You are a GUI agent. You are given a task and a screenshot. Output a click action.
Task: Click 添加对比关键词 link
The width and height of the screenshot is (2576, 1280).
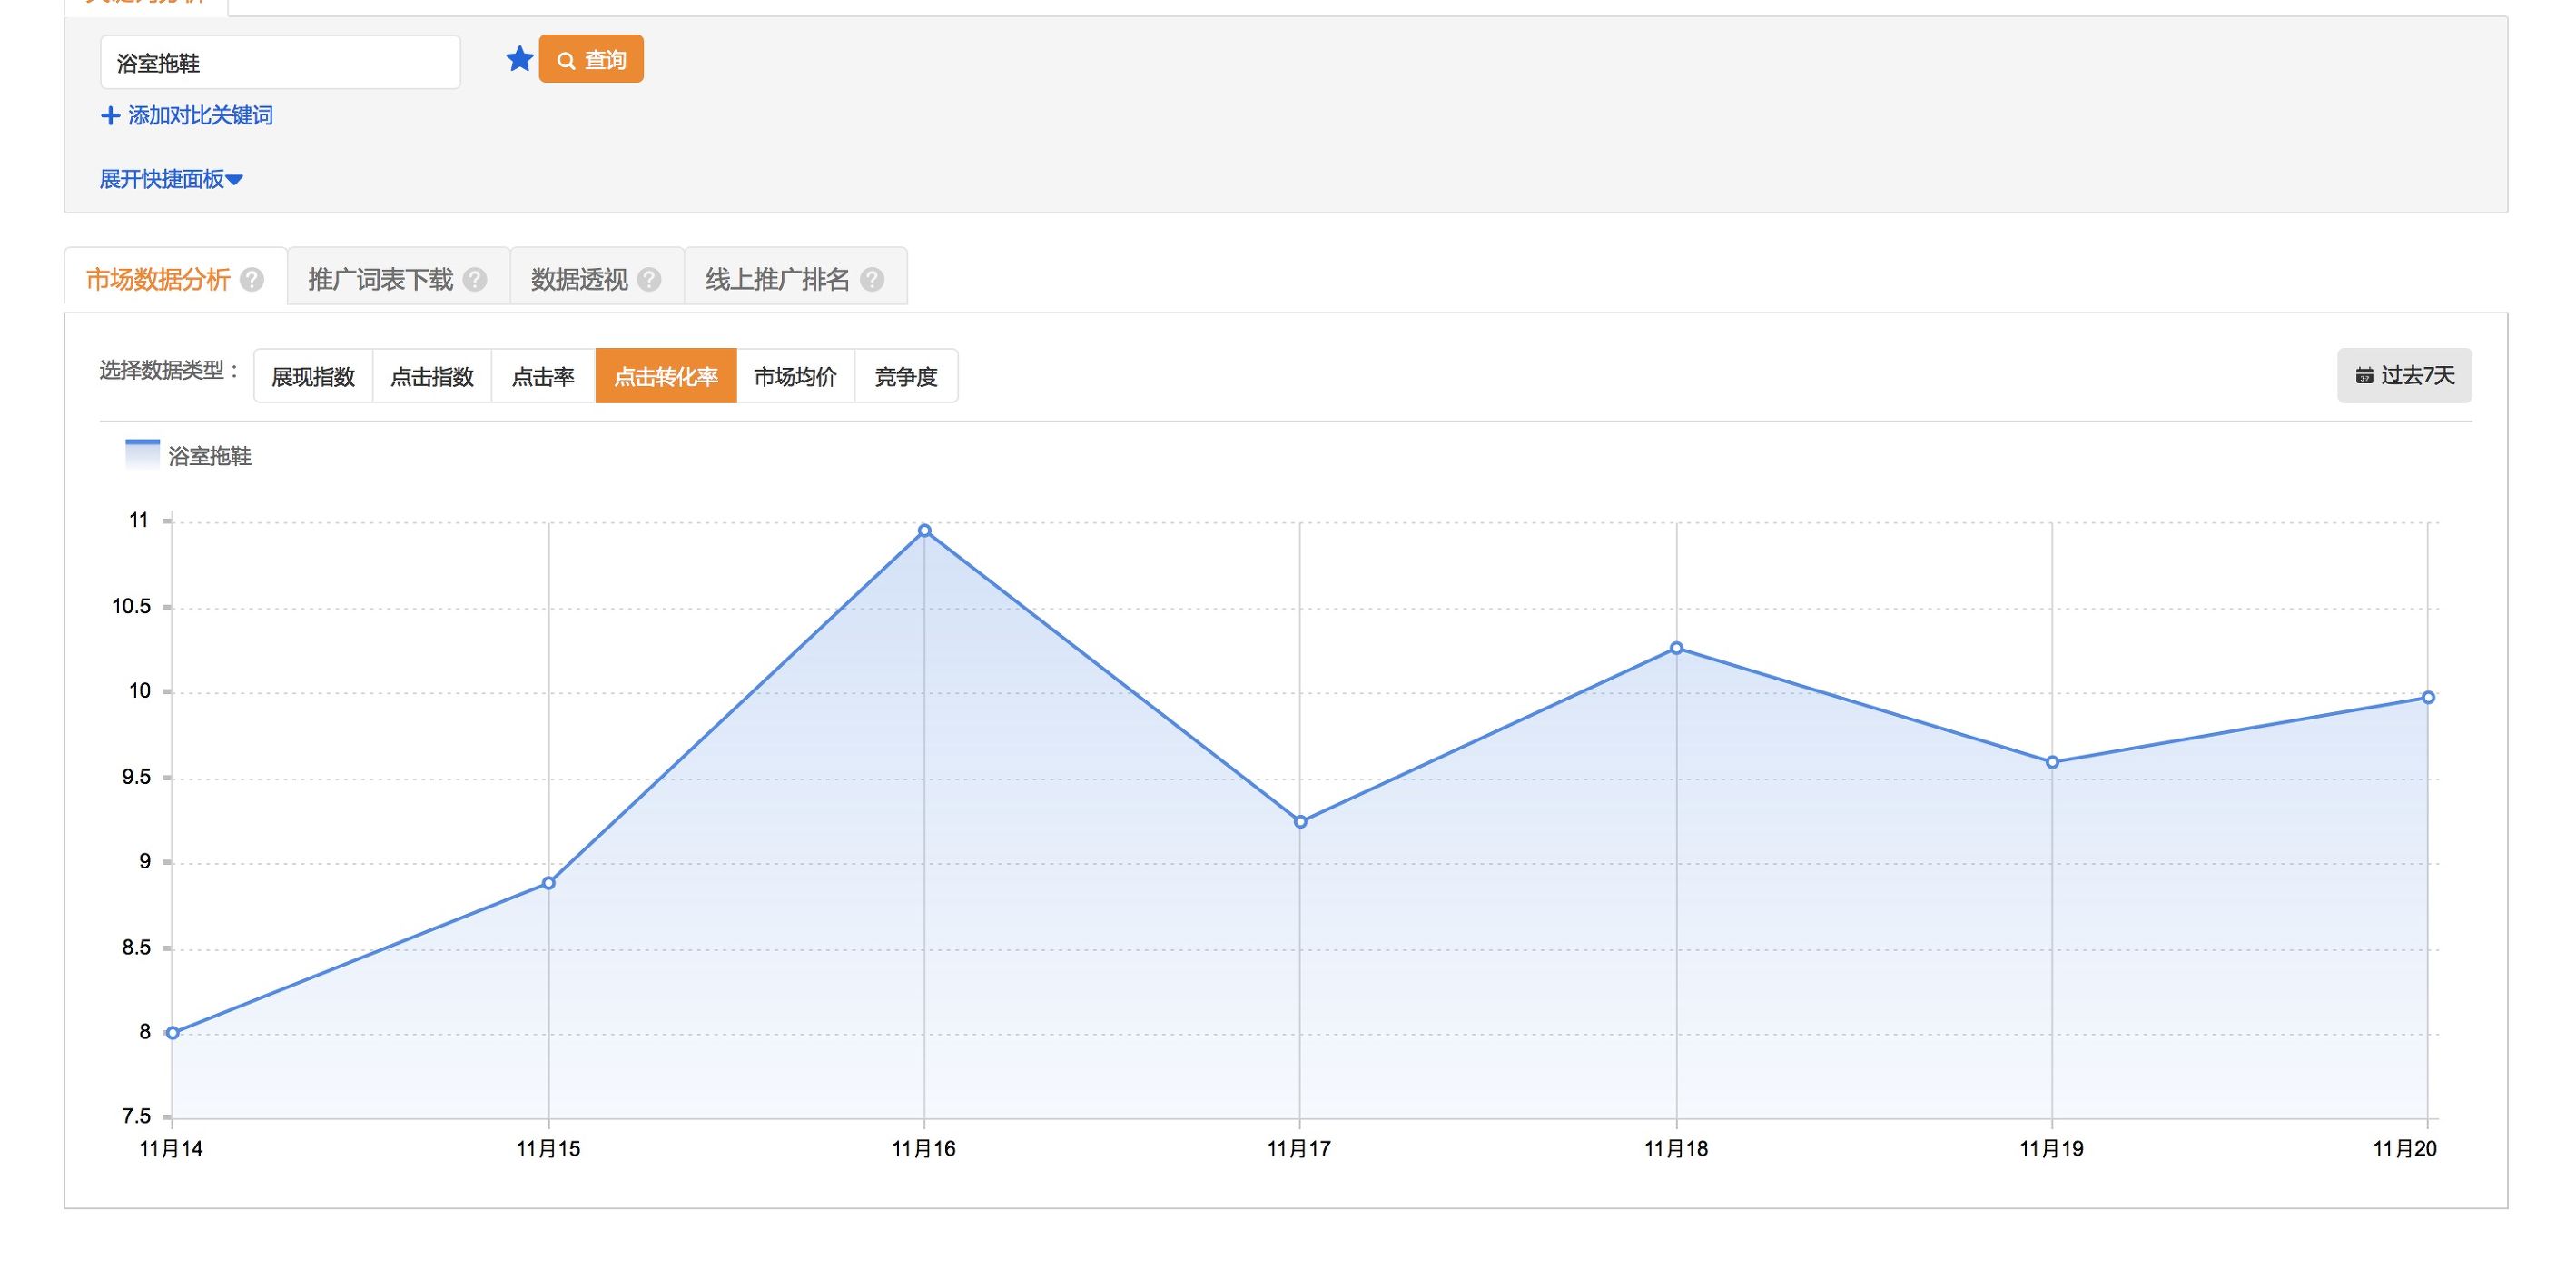pos(200,116)
